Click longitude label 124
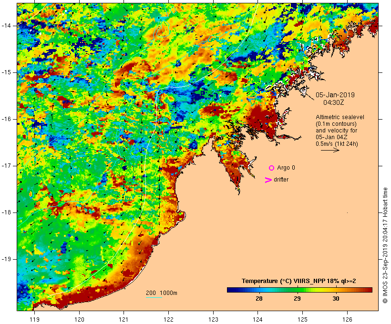The height and width of the screenshot is (324, 391). (x=257, y=319)
